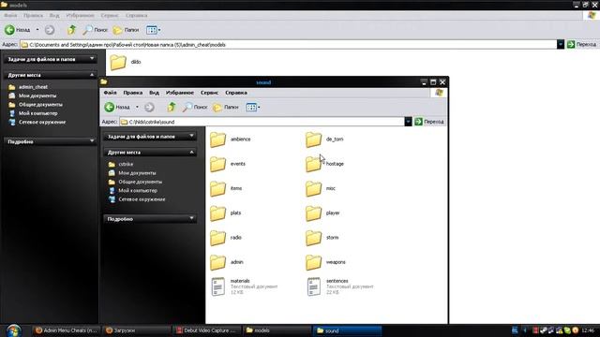Open the ambience folder in sound window
600x337 pixels.
231,139
